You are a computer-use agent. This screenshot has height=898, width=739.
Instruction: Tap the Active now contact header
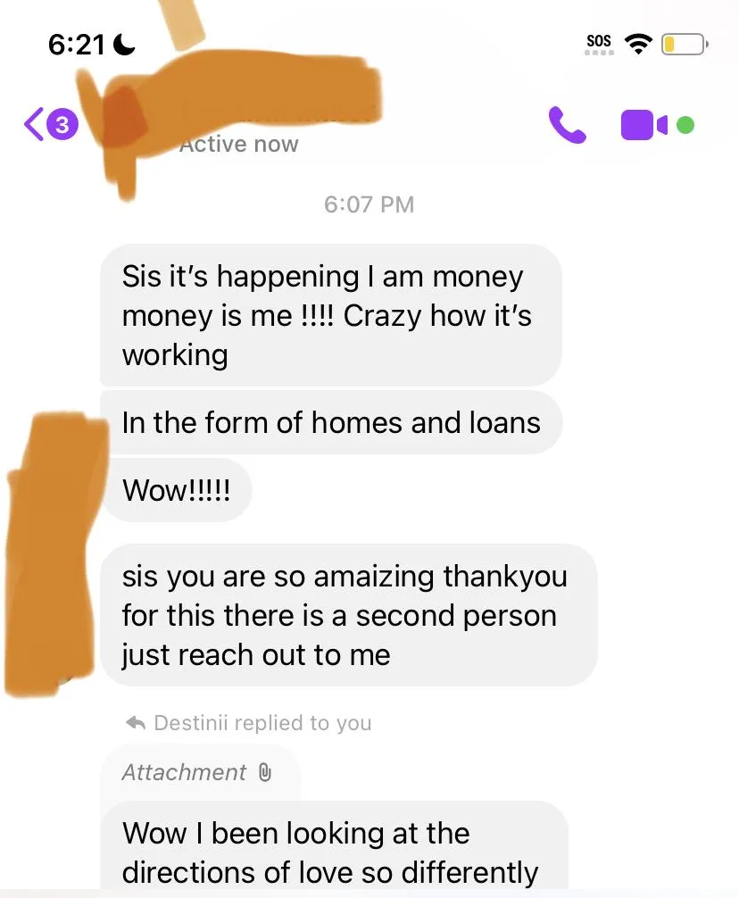[x=238, y=144]
